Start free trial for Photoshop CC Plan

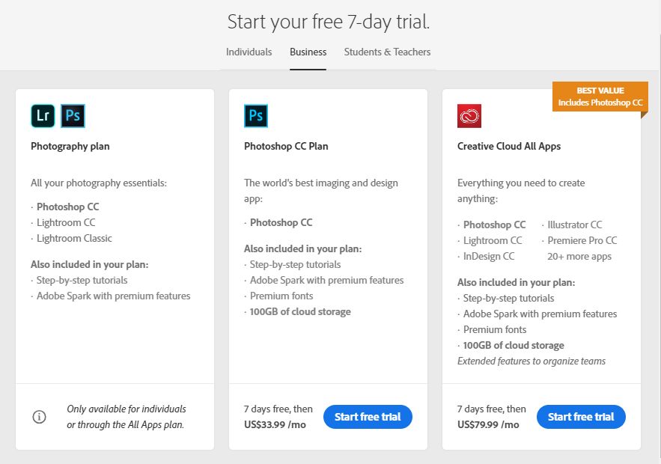click(x=368, y=417)
